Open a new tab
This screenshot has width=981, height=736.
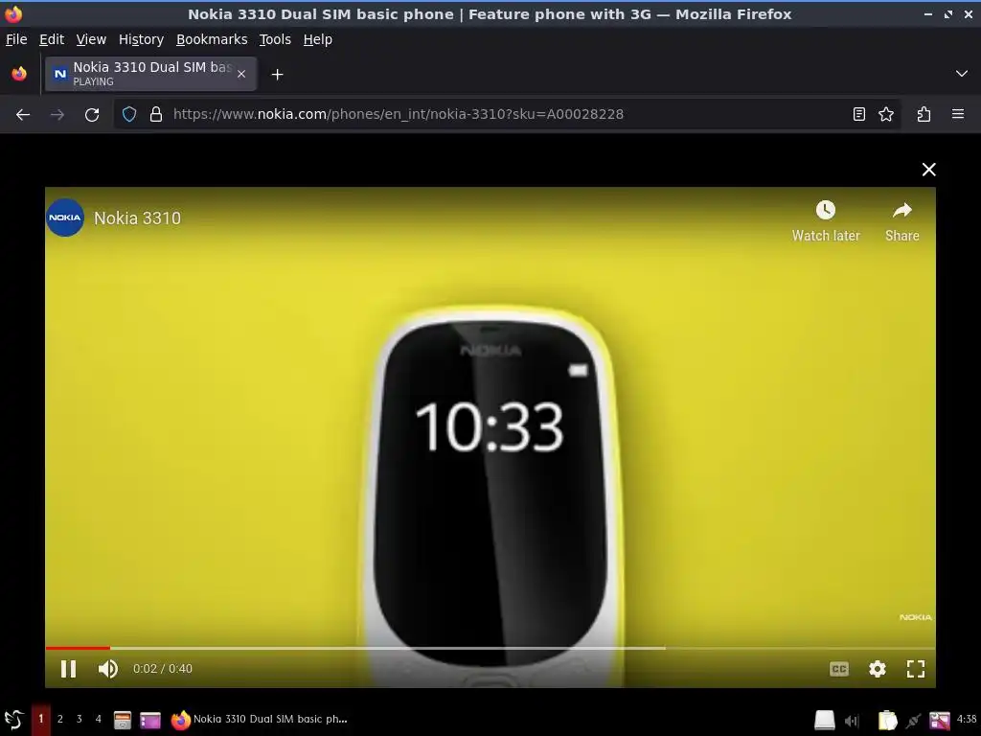pyautogui.click(x=277, y=75)
